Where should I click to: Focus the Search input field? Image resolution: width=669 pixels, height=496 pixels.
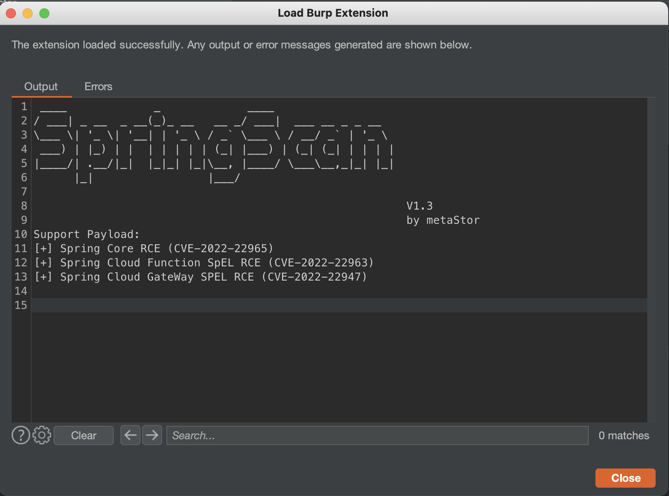[x=378, y=435]
